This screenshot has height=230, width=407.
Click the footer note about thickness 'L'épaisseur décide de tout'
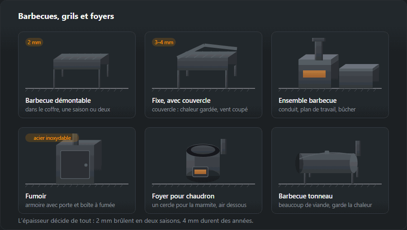(x=136, y=221)
